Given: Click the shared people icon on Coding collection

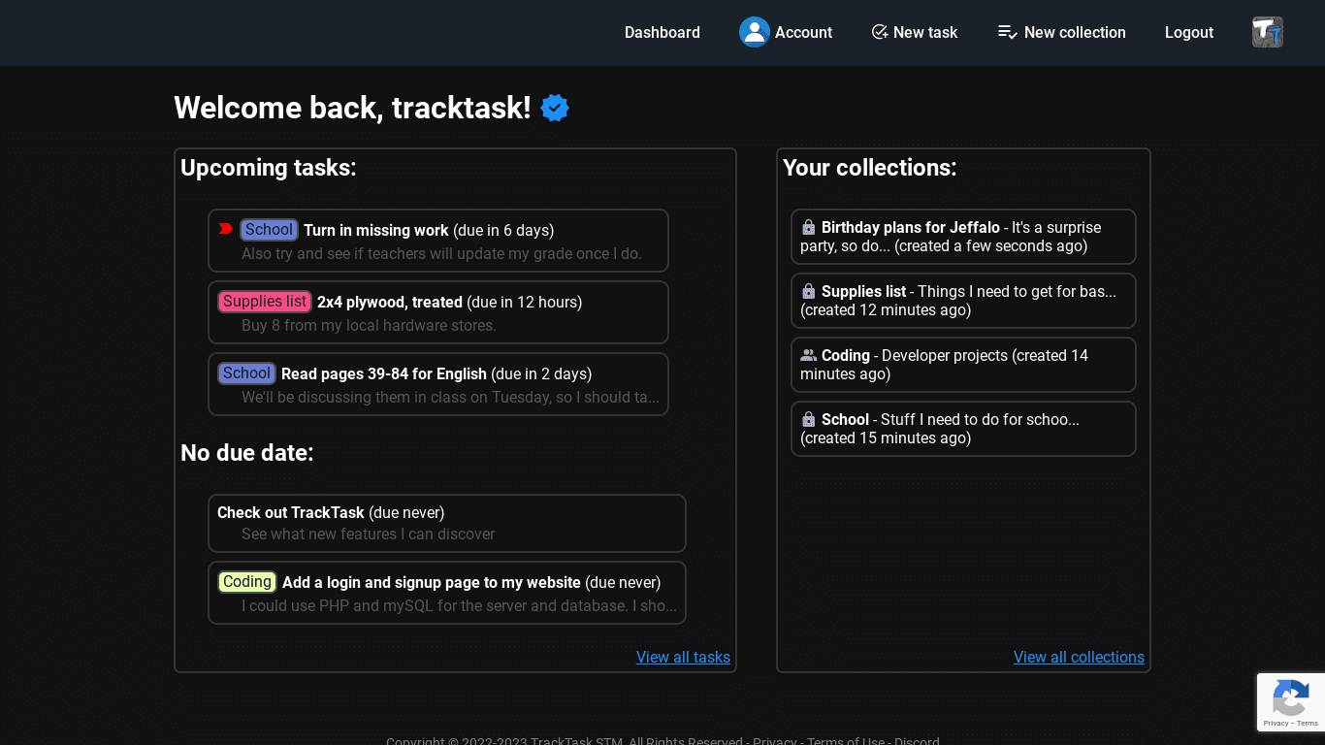Looking at the screenshot, I should (809, 355).
